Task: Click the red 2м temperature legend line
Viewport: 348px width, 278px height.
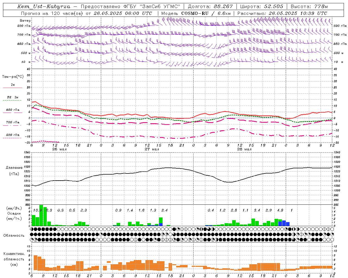Action: 13,88
